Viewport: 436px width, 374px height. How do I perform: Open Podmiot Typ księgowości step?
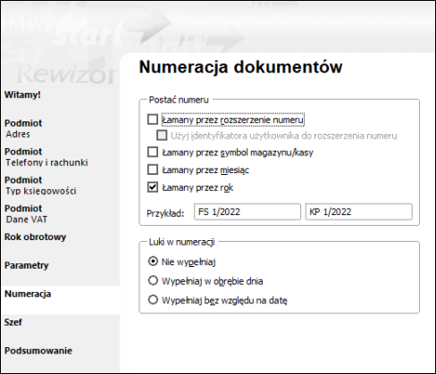pos(40,186)
